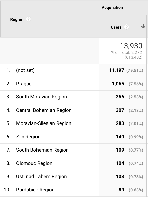Open South Moravian Region details
The image size is (148, 199).
[x=42, y=97]
